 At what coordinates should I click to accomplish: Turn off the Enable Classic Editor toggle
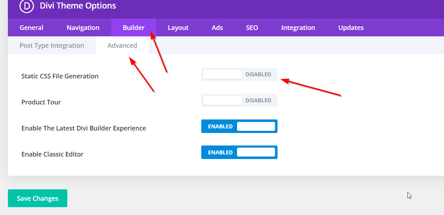coord(239,153)
